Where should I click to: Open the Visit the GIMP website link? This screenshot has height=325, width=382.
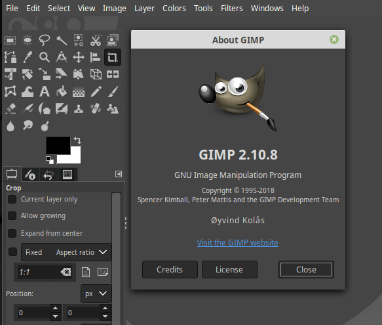[x=238, y=243]
